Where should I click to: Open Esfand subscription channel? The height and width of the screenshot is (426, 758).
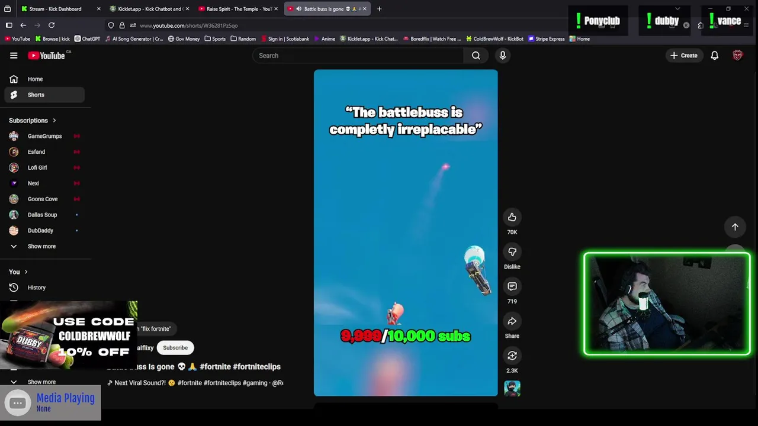(44, 152)
